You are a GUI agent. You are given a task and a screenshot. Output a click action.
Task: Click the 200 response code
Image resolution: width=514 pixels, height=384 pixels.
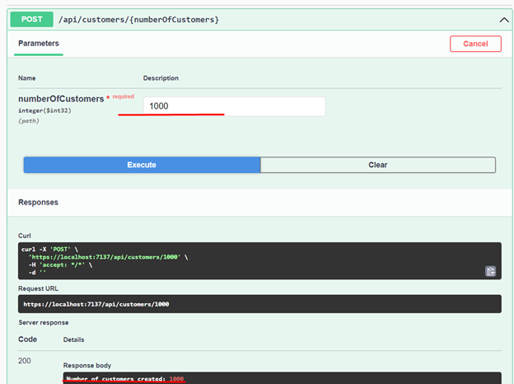click(x=26, y=362)
